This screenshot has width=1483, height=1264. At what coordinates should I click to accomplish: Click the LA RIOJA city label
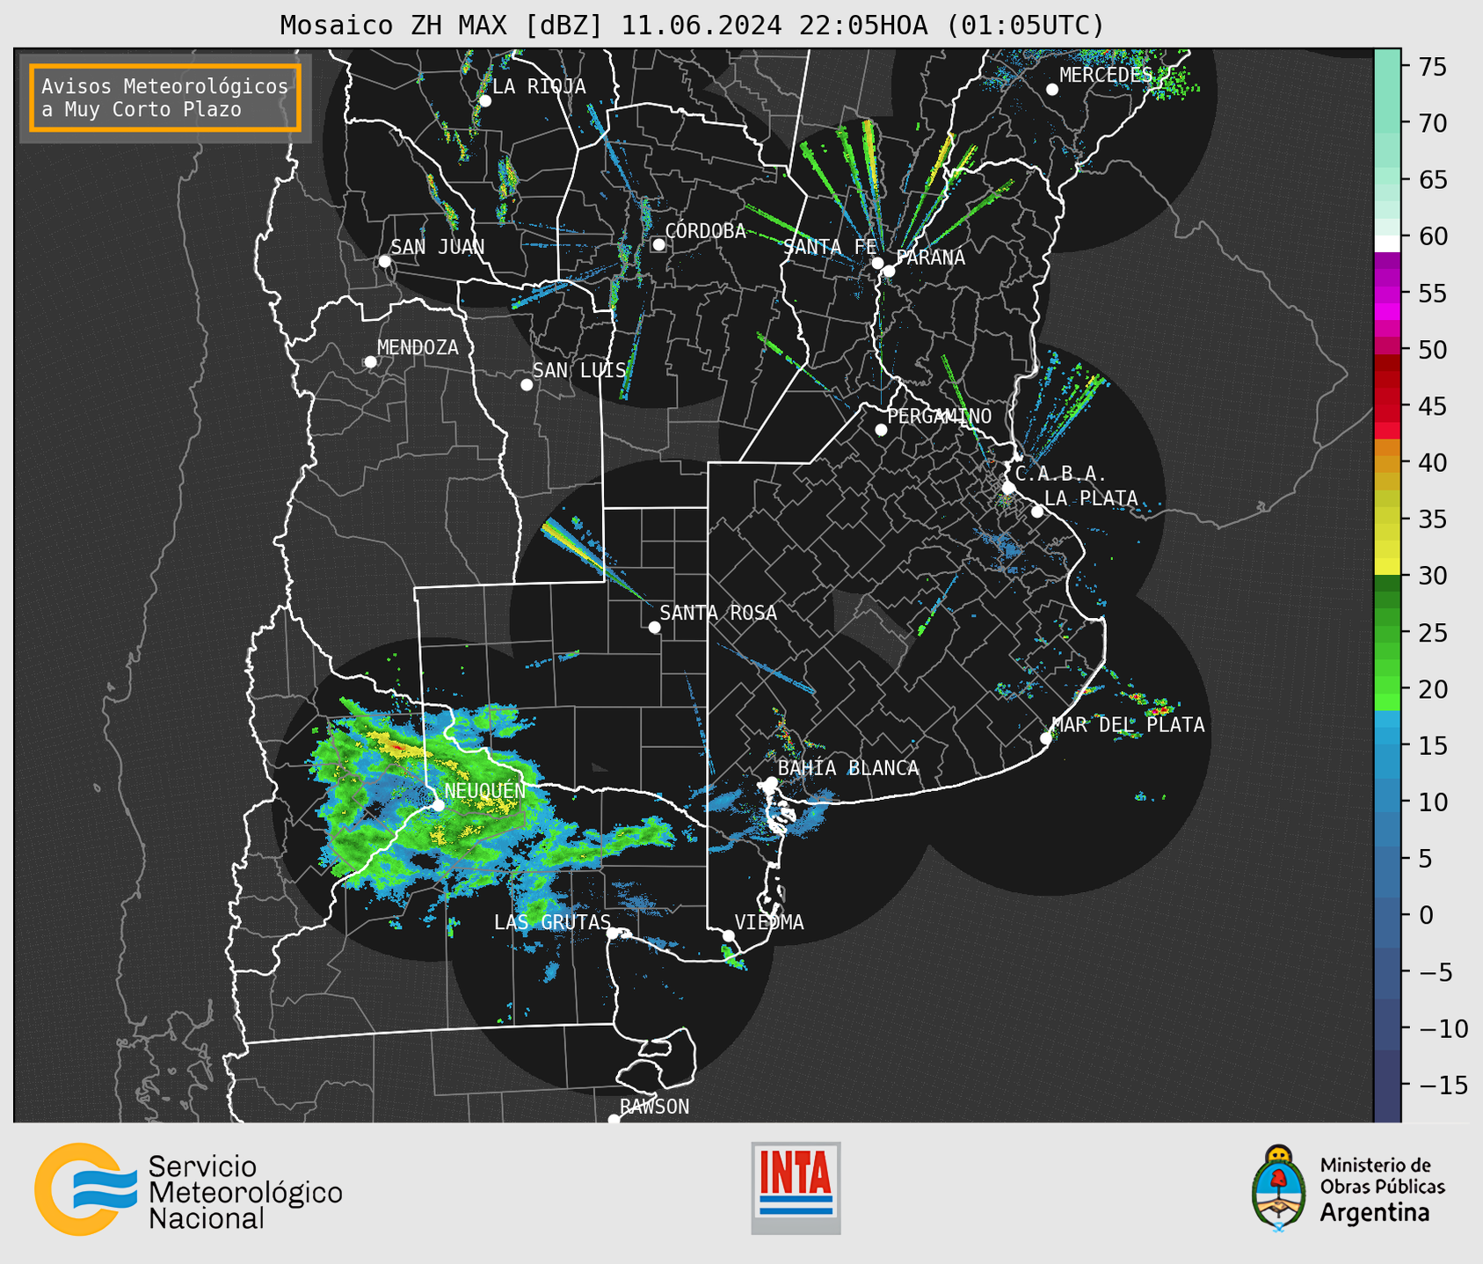click(539, 86)
